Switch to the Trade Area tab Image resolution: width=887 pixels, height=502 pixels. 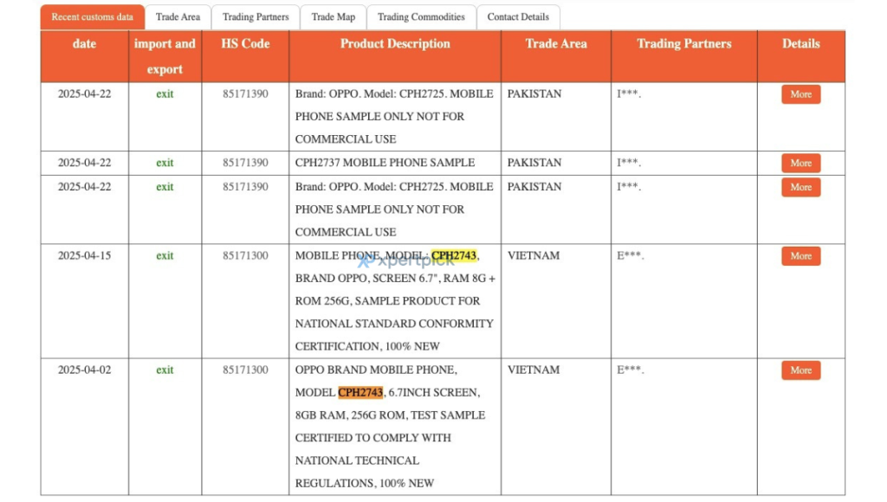(178, 17)
